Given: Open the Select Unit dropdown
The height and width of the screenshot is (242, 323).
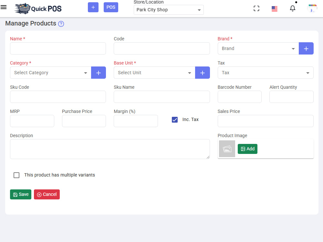Looking at the screenshot, I should (x=154, y=73).
